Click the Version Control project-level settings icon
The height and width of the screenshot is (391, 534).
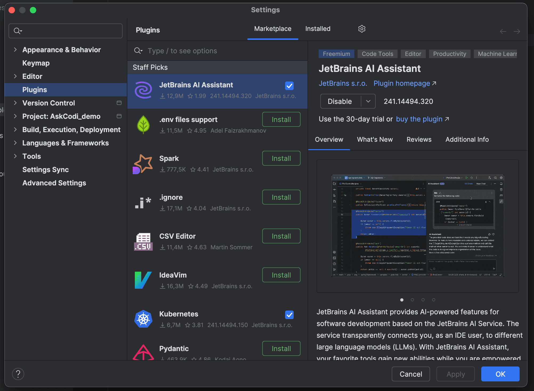[x=119, y=103]
